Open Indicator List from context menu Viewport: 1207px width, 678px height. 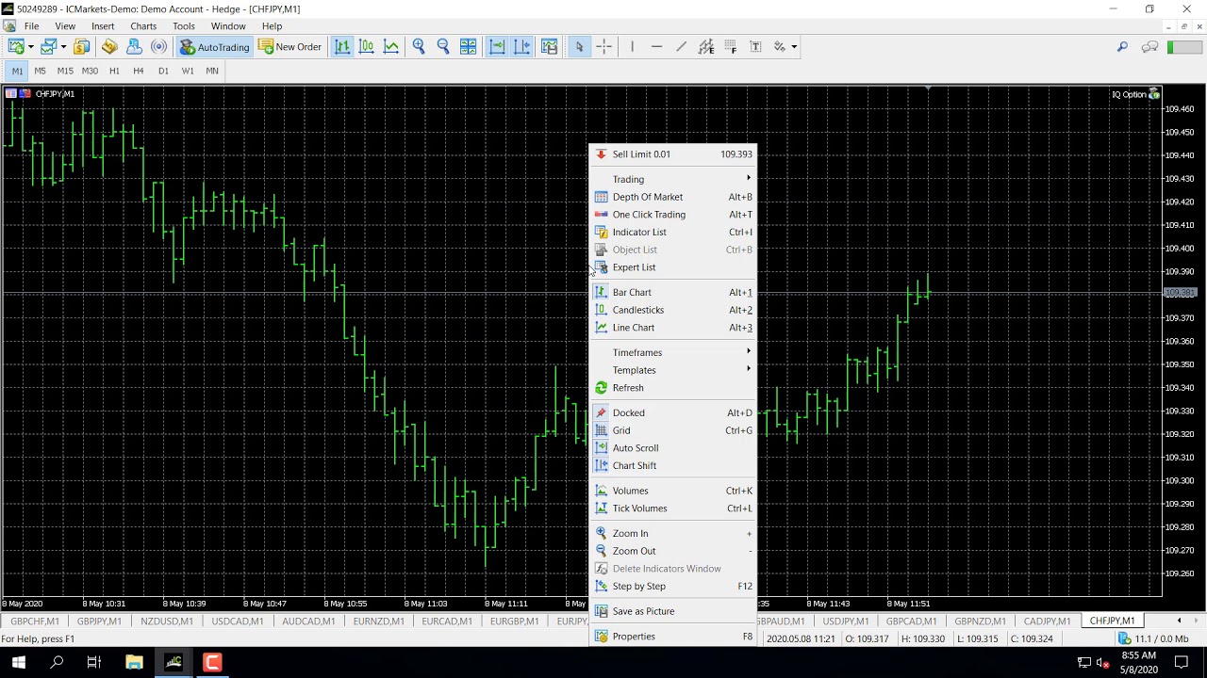pos(673,232)
